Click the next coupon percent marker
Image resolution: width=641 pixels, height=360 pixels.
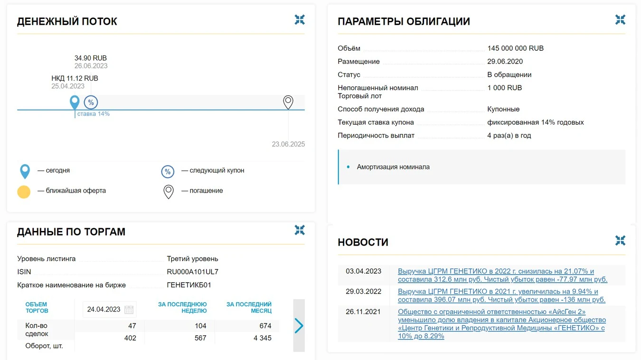pos(91,102)
